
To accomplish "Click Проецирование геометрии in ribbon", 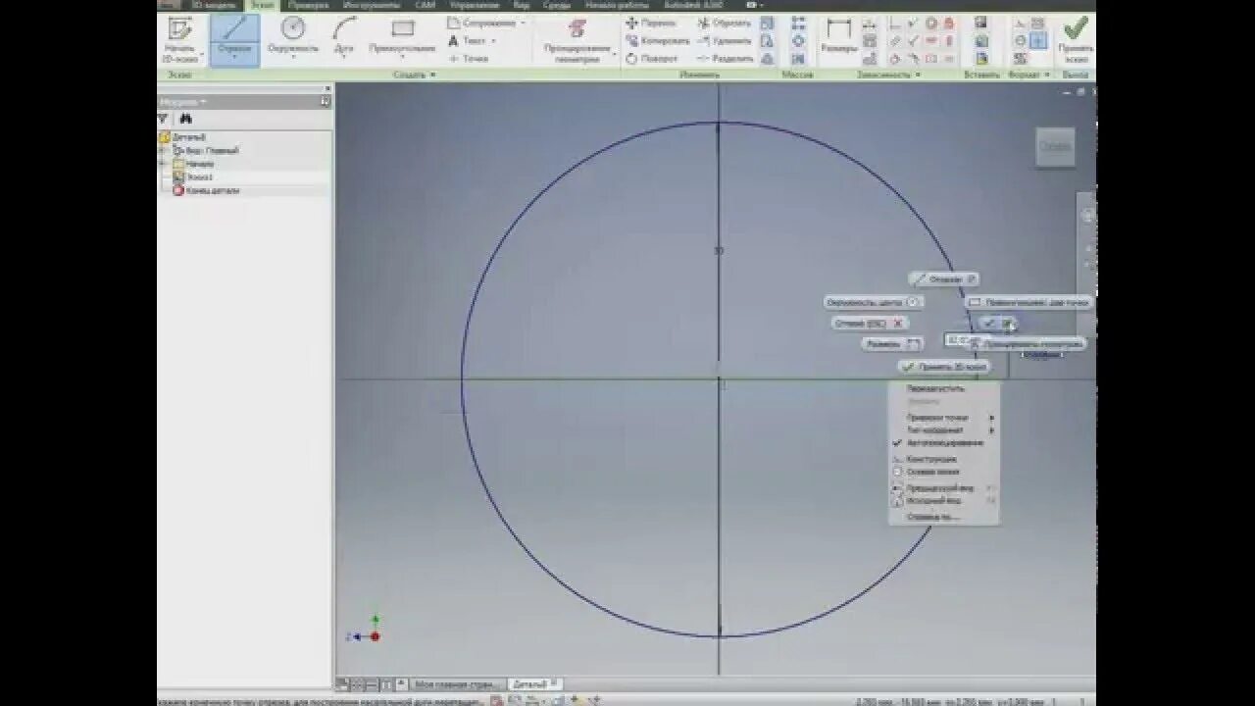I will point(577,40).
